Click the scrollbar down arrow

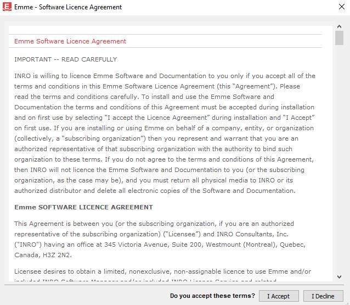[339, 277]
